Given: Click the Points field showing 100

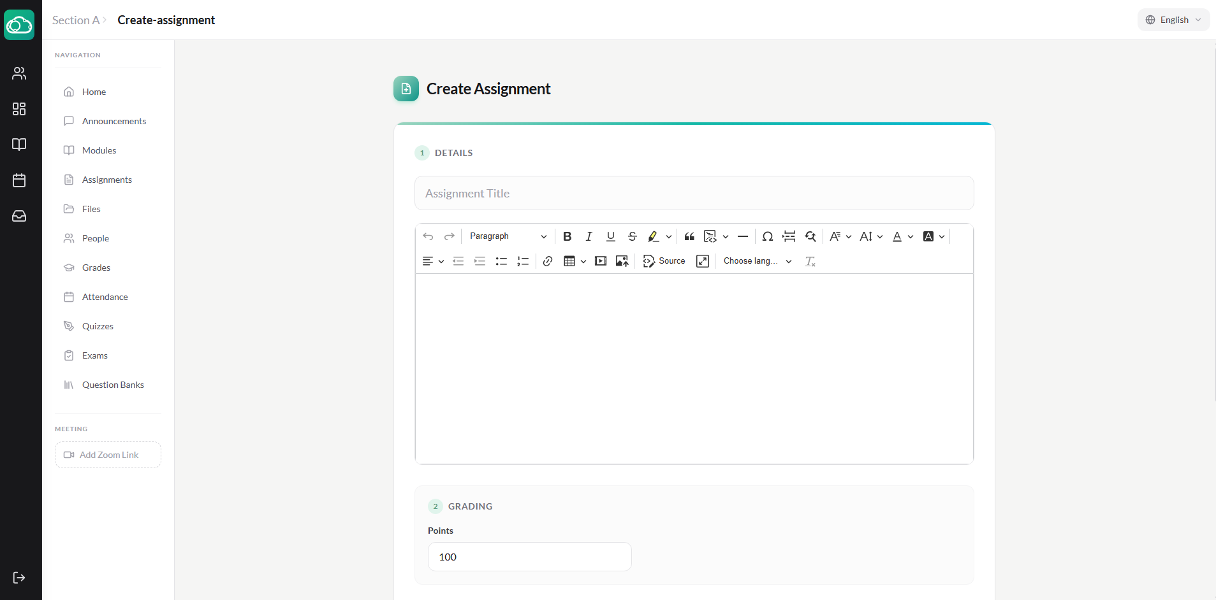Looking at the screenshot, I should [x=529, y=557].
